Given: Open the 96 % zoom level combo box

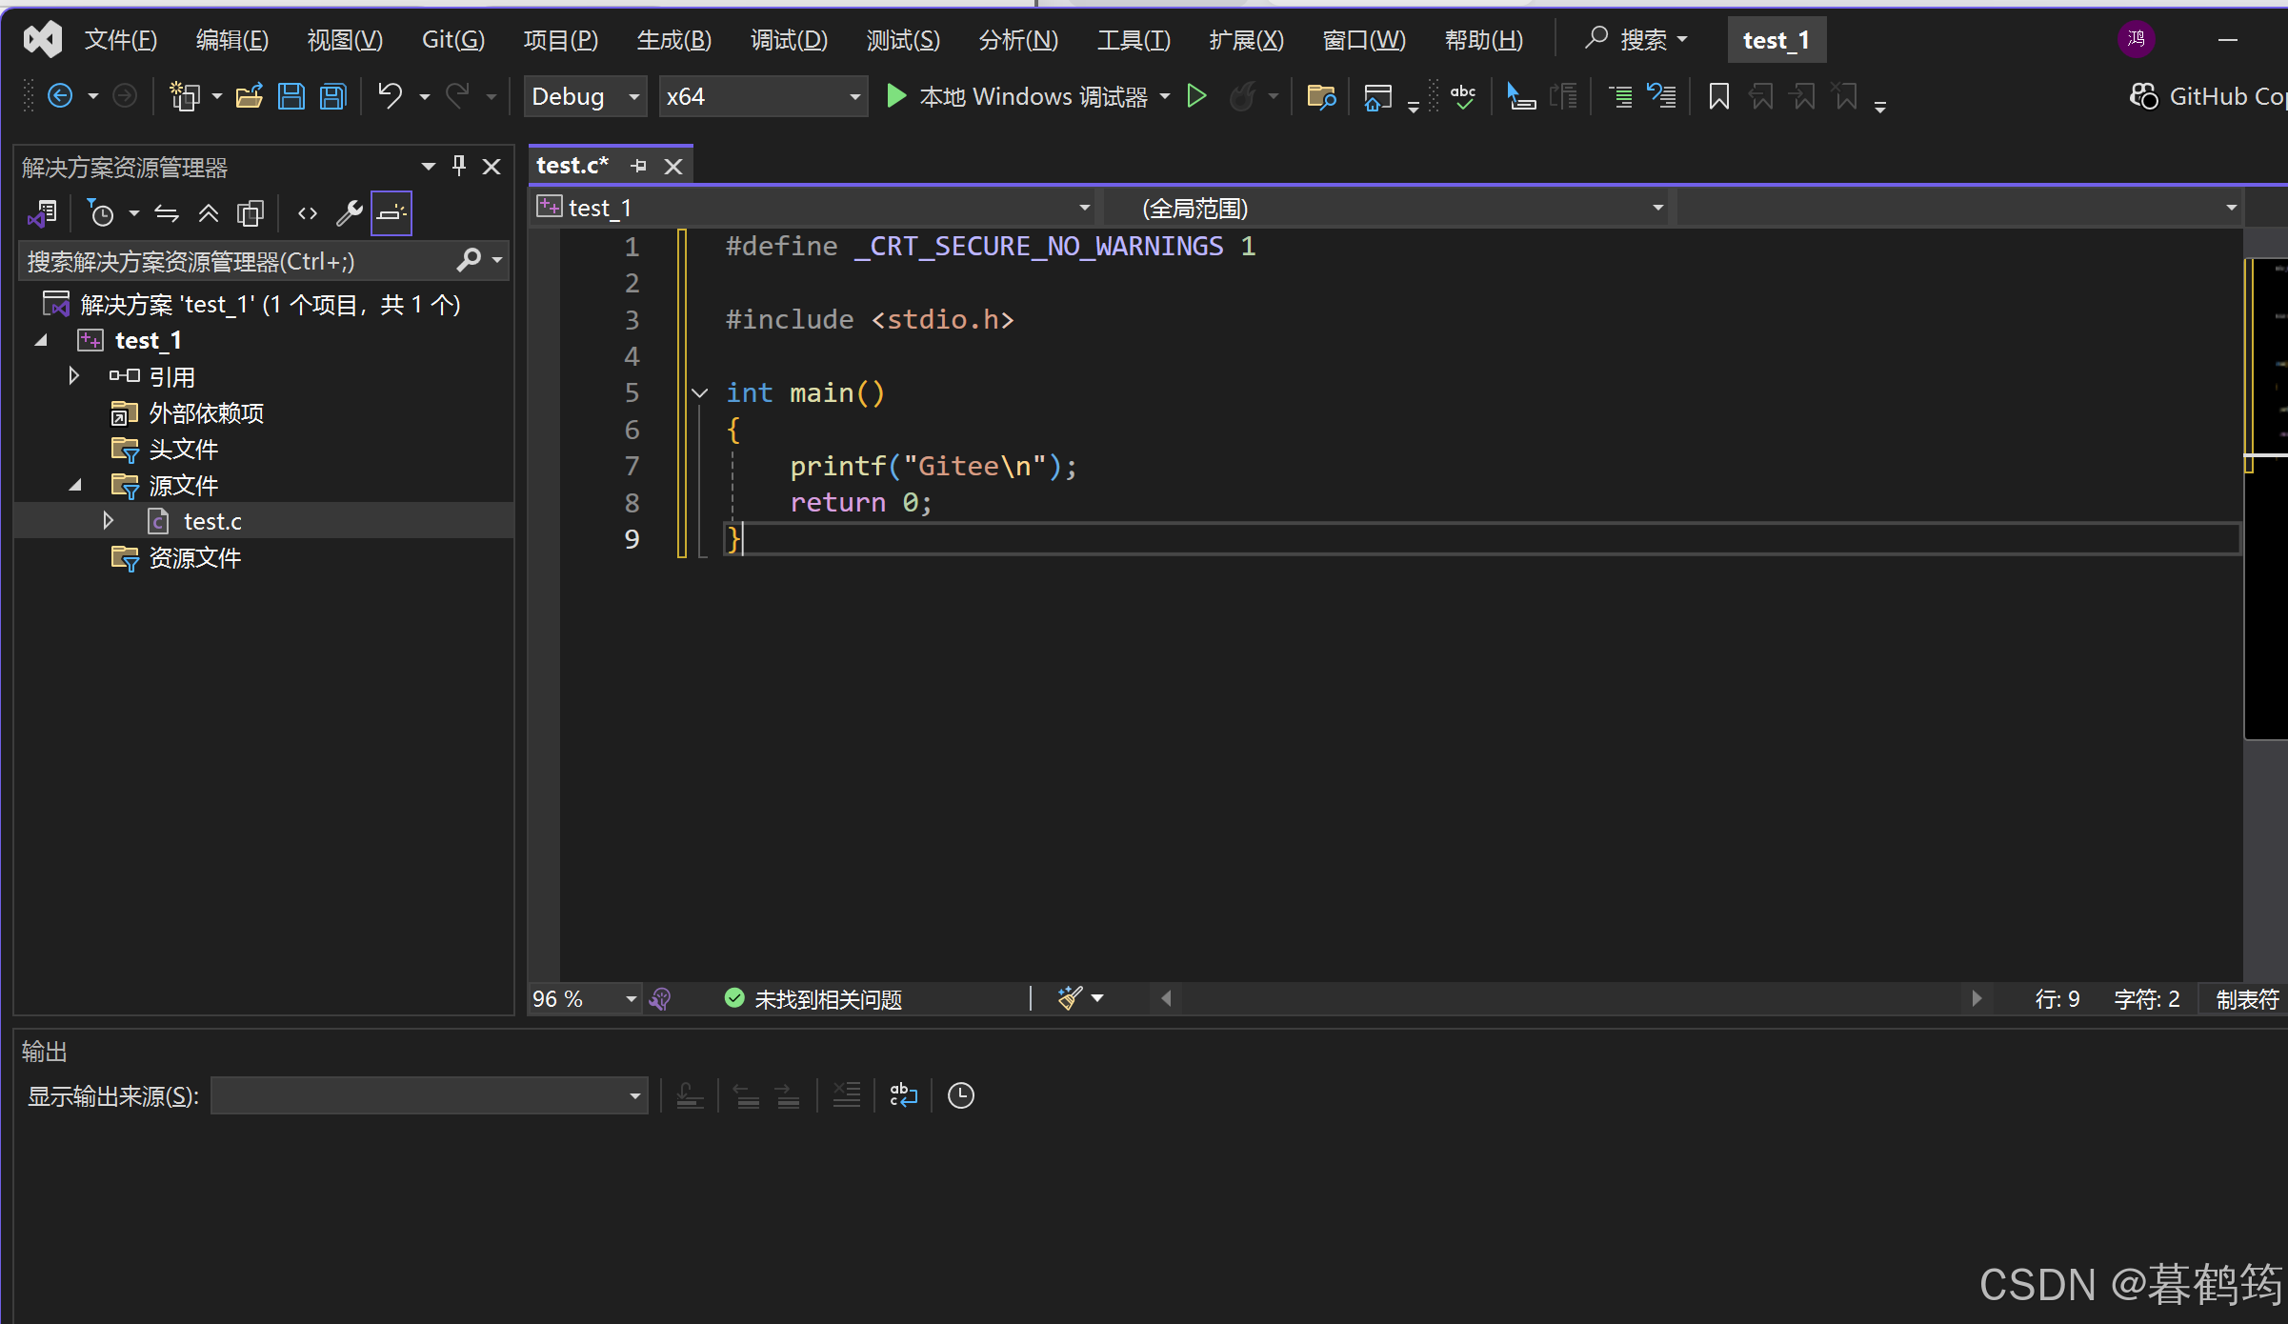Looking at the screenshot, I should [583, 998].
